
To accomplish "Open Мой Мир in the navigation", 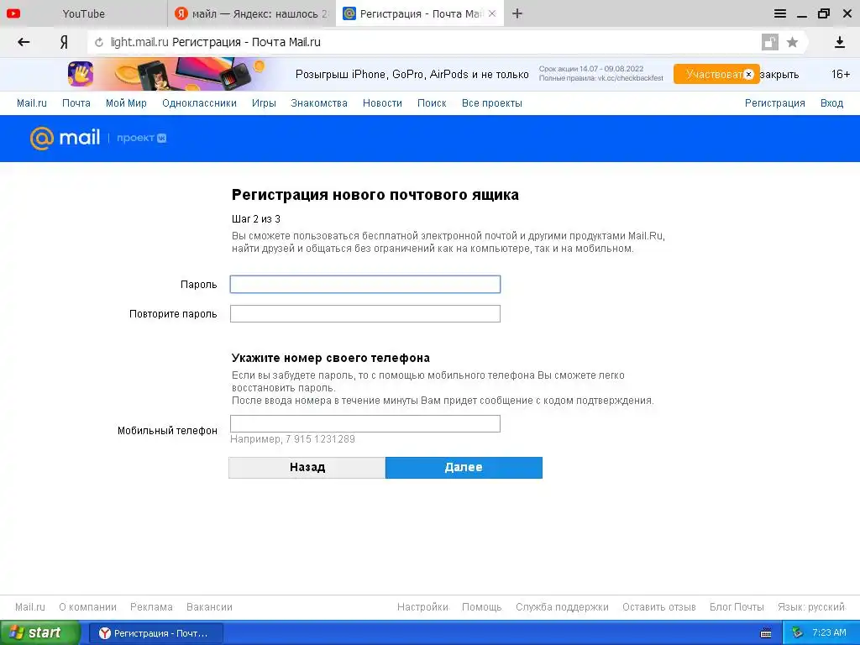I will click(x=126, y=103).
